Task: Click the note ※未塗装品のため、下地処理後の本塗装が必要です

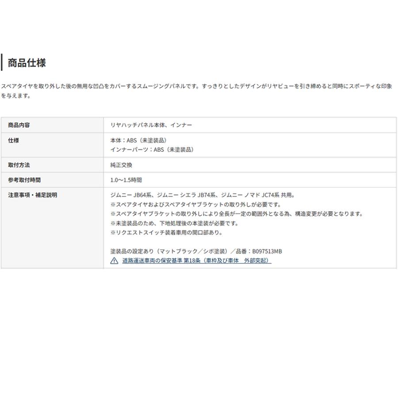Action: coord(175,223)
